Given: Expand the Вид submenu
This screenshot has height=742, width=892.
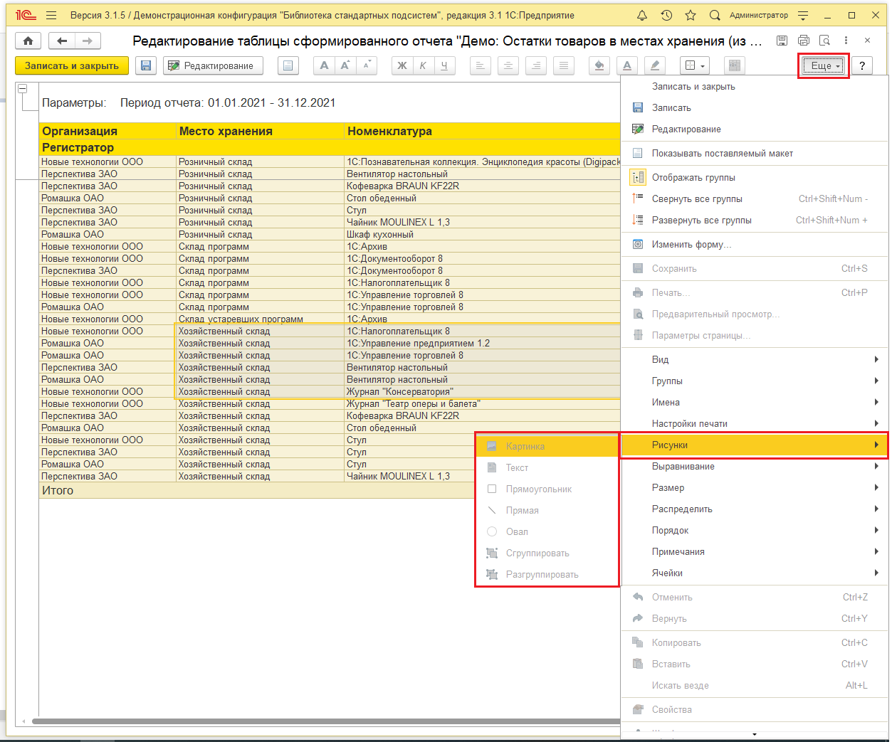Looking at the screenshot, I should (x=754, y=359).
